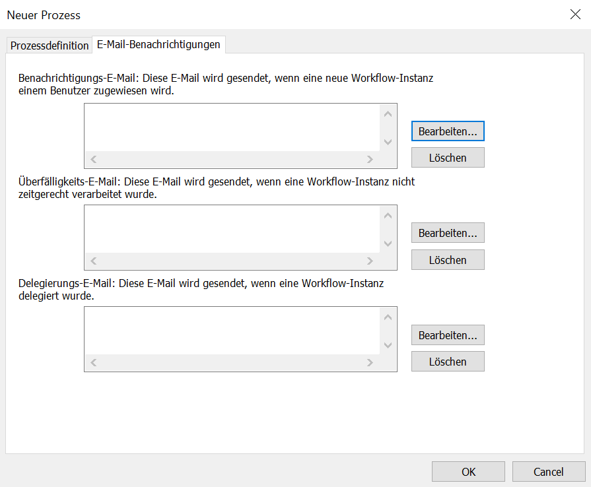Click scroll-left arrow in Überfälligkeits-E-Mail box
This screenshot has height=487, width=591.
point(94,261)
